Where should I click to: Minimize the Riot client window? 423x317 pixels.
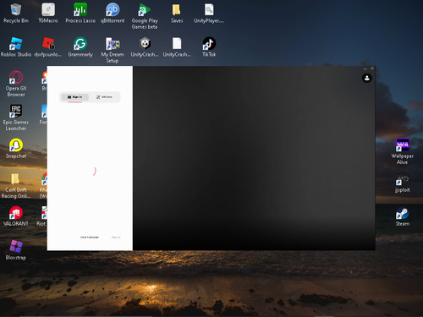(365, 68)
